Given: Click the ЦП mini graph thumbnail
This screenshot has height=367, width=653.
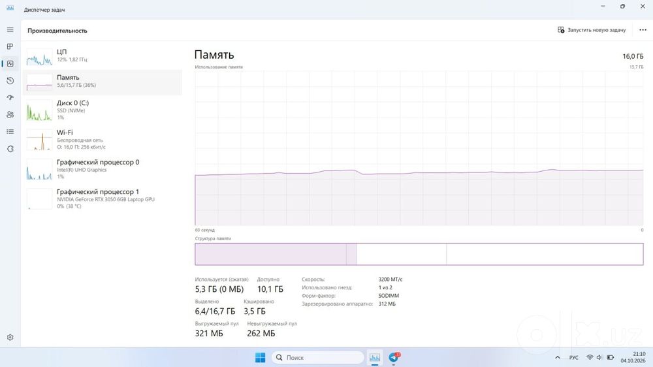Looking at the screenshot, I should click(39, 57).
